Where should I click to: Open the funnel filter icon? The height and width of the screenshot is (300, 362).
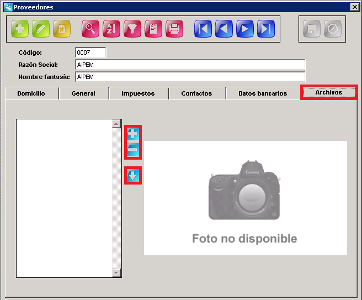pos(132,29)
